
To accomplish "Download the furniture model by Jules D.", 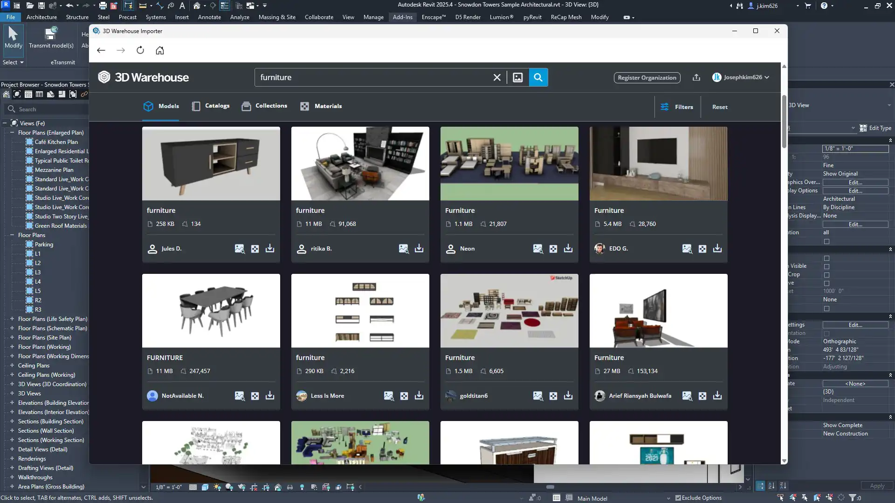I will coord(270,249).
